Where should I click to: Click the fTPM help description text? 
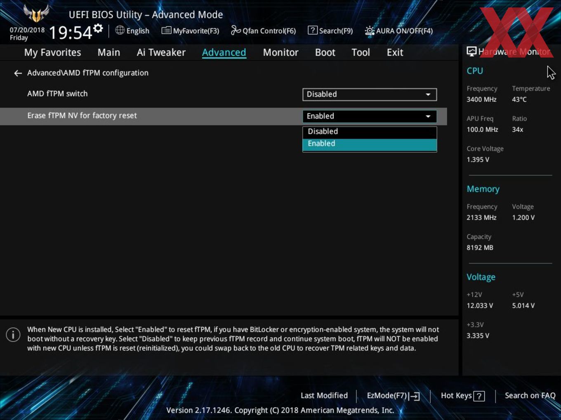click(233, 339)
